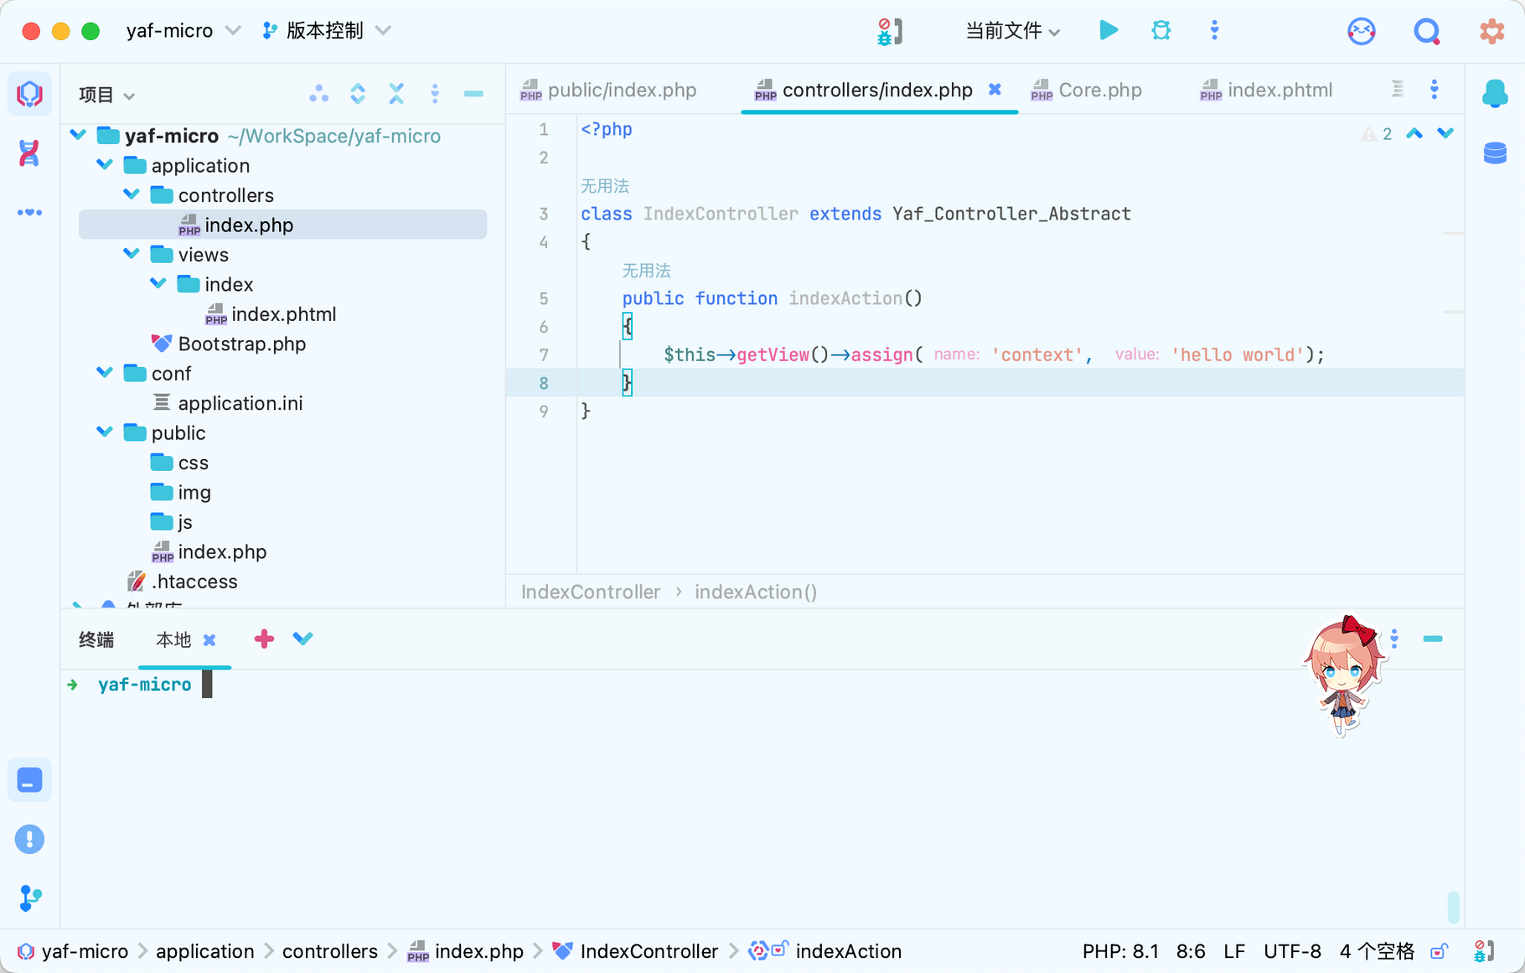The image size is (1525, 973).
Task: Open the Notifications bell panel
Action: [x=1495, y=93]
